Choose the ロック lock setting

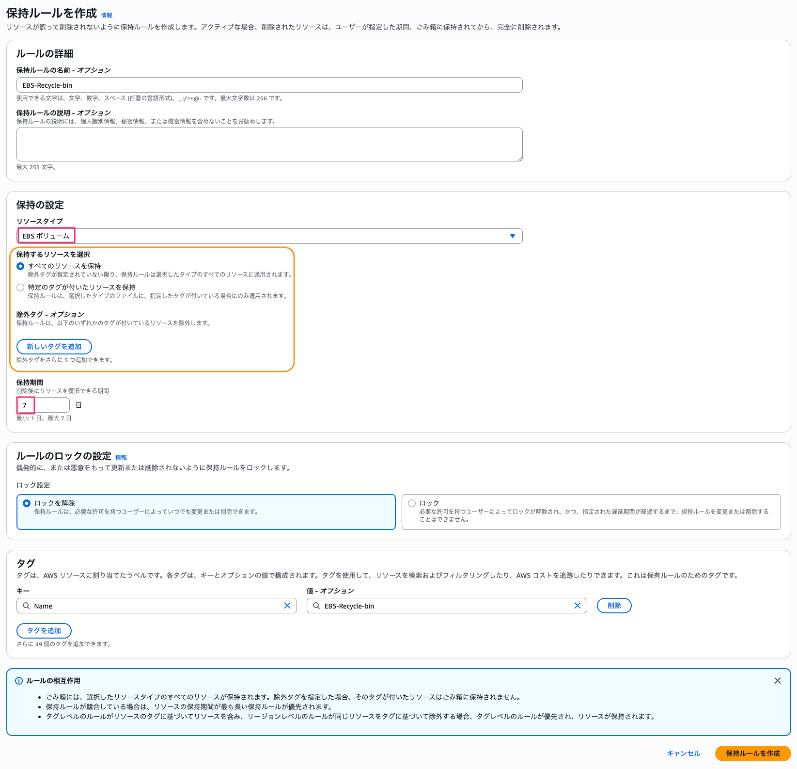pyautogui.click(x=412, y=503)
